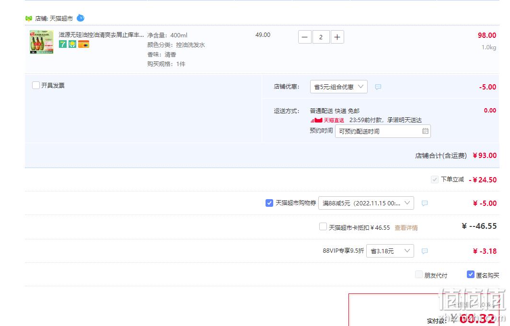
Task: Increase quantity with the plus button
Action: pos(337,37)
